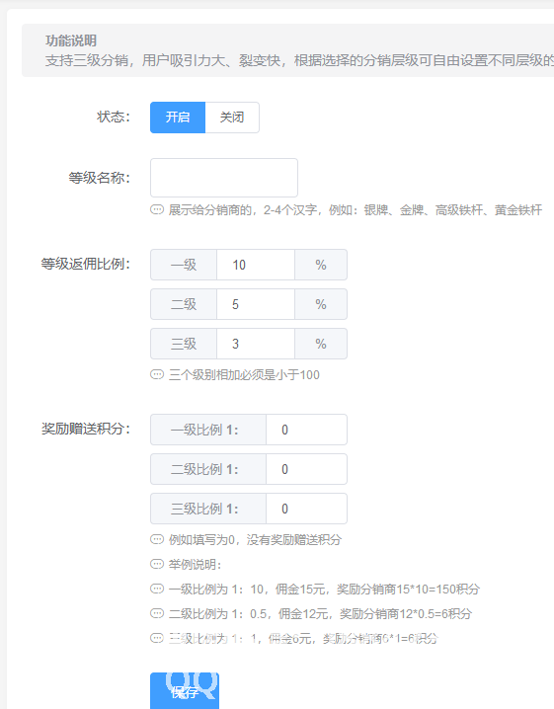Viewport: 554px width, 709px height.
Task: Click the 功能说明 description heading
Action: [x=71, y=40]
